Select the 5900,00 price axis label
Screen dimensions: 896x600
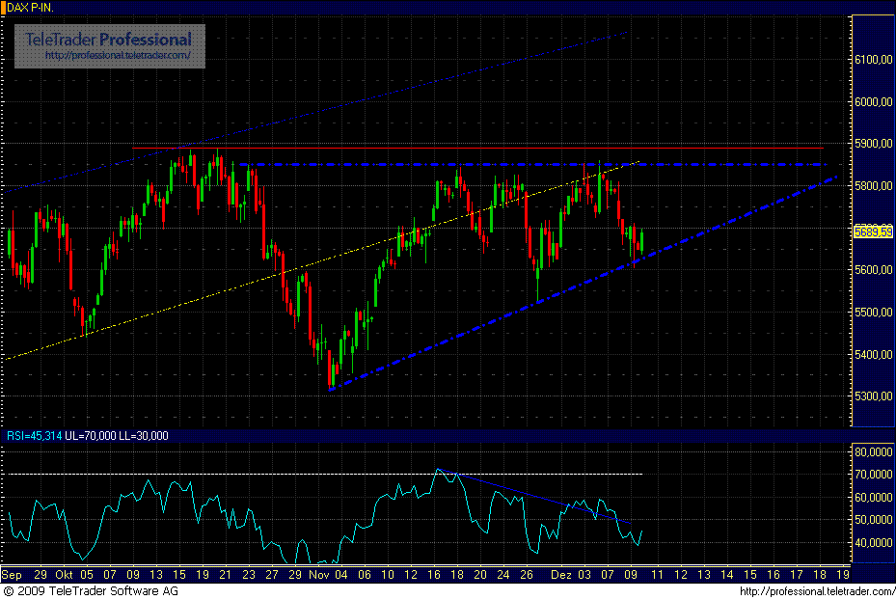click(x=874, y=144)
